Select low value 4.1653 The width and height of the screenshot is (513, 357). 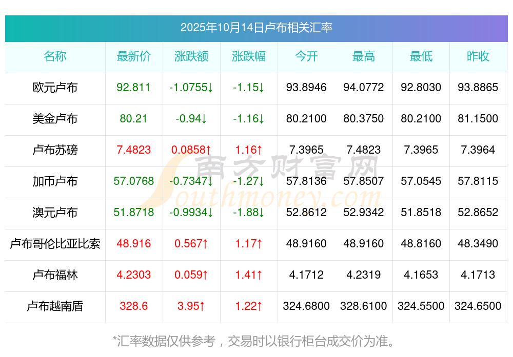[421, 275]
